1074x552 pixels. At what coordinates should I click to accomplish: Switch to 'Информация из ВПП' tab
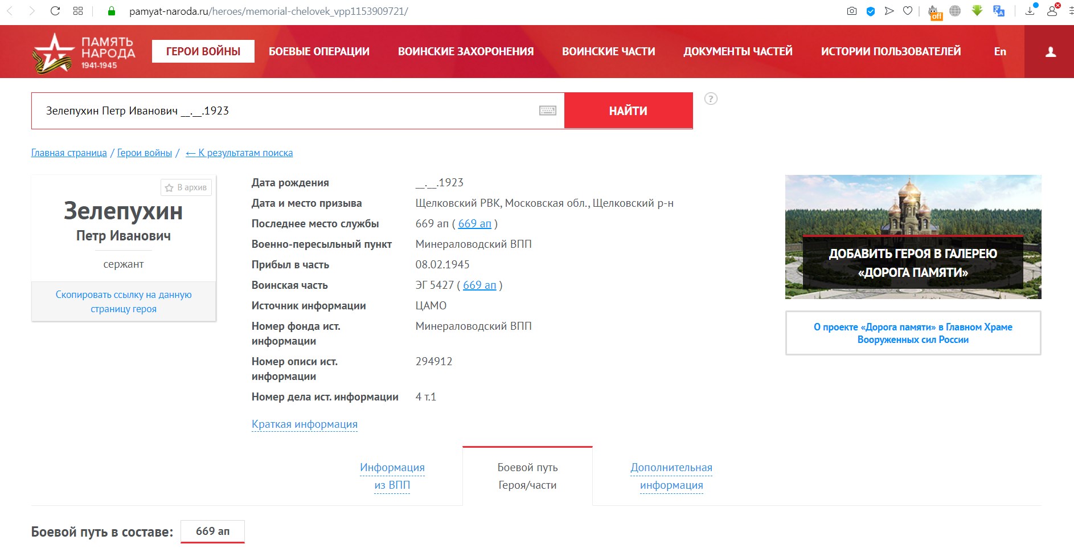392,476
